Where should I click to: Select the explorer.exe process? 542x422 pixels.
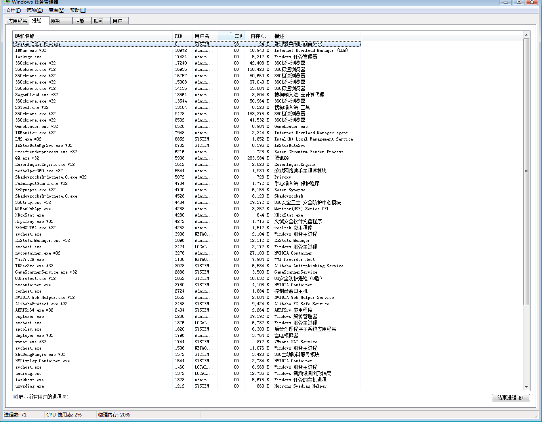point(187,316)
